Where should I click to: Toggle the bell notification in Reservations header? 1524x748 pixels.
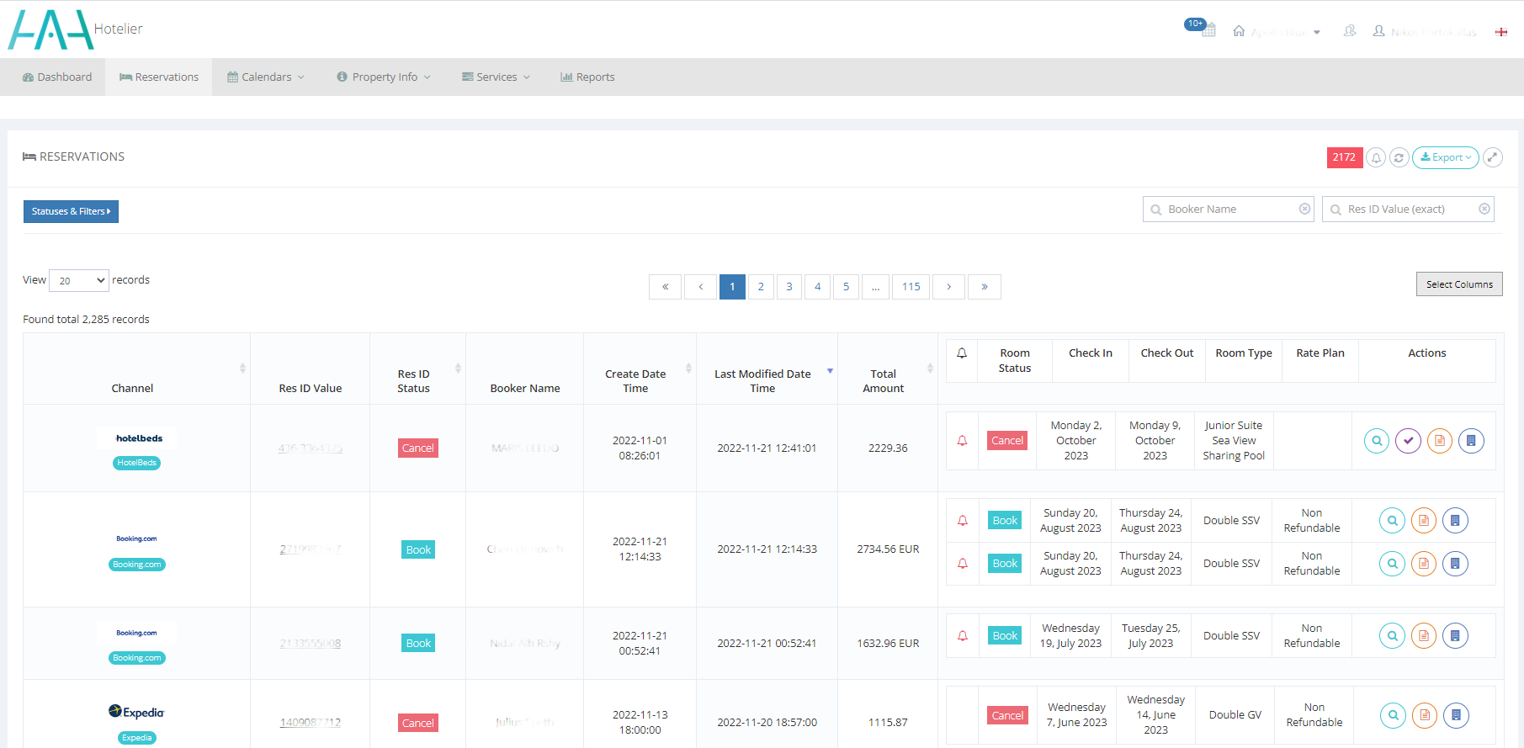(x=1376, y=157)
